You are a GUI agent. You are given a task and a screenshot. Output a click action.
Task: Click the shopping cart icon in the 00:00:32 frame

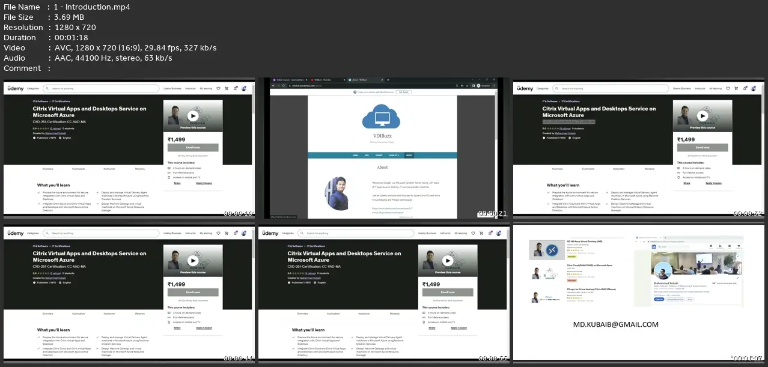tap(736, 88)
